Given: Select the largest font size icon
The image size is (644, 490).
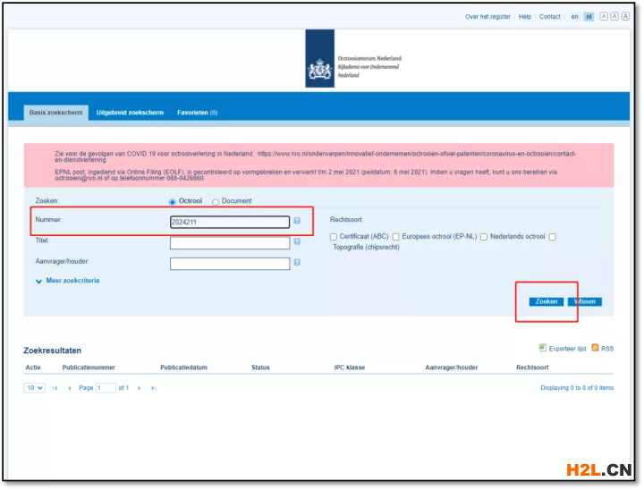Looking at the screenshot, I should coord(625,16).
